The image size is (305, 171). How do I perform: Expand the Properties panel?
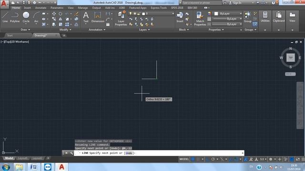click(216, 29)
